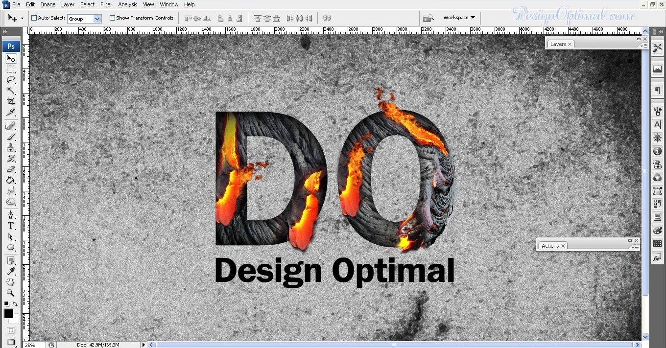666x348 pixels.
Task: Open the Layer menu
Action: (68, 4)
